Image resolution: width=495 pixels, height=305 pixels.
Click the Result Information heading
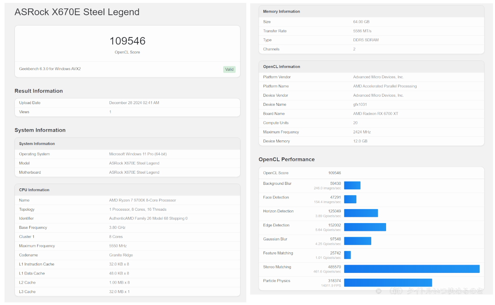39,91
